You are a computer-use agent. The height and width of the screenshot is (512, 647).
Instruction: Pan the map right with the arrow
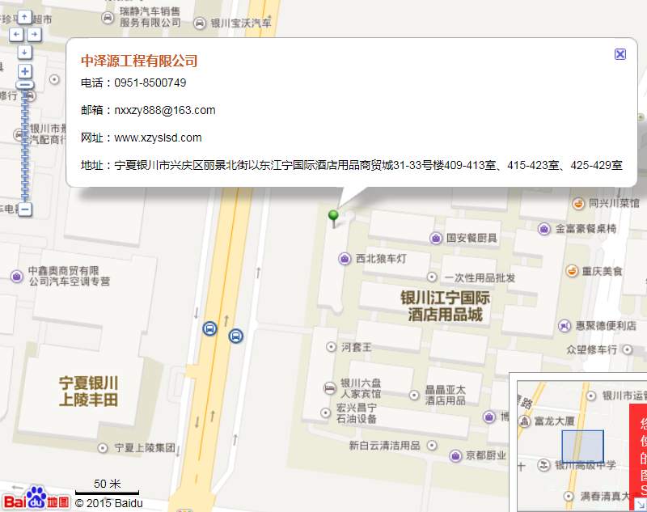click(35, 34)
